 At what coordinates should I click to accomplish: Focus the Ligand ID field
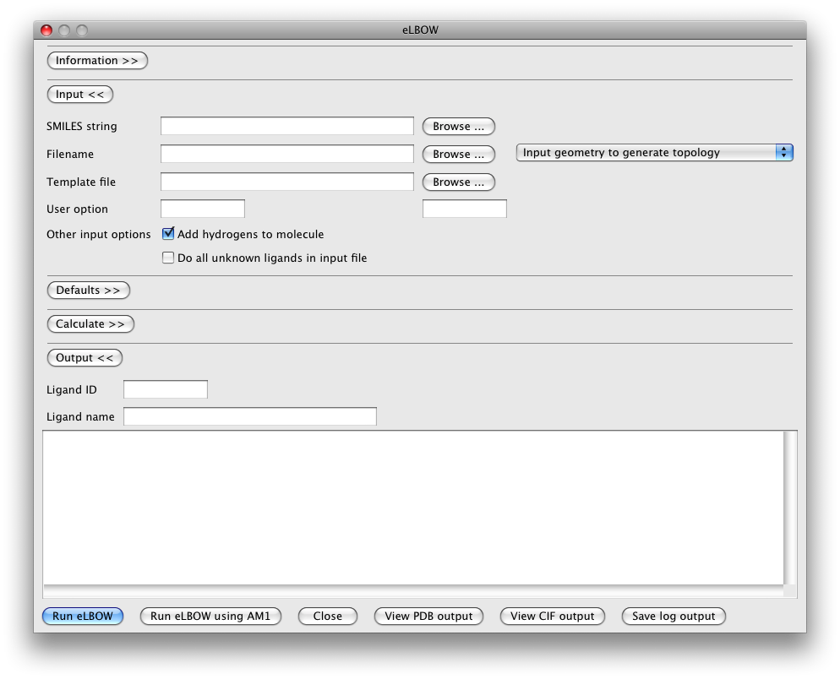(166, 389)
